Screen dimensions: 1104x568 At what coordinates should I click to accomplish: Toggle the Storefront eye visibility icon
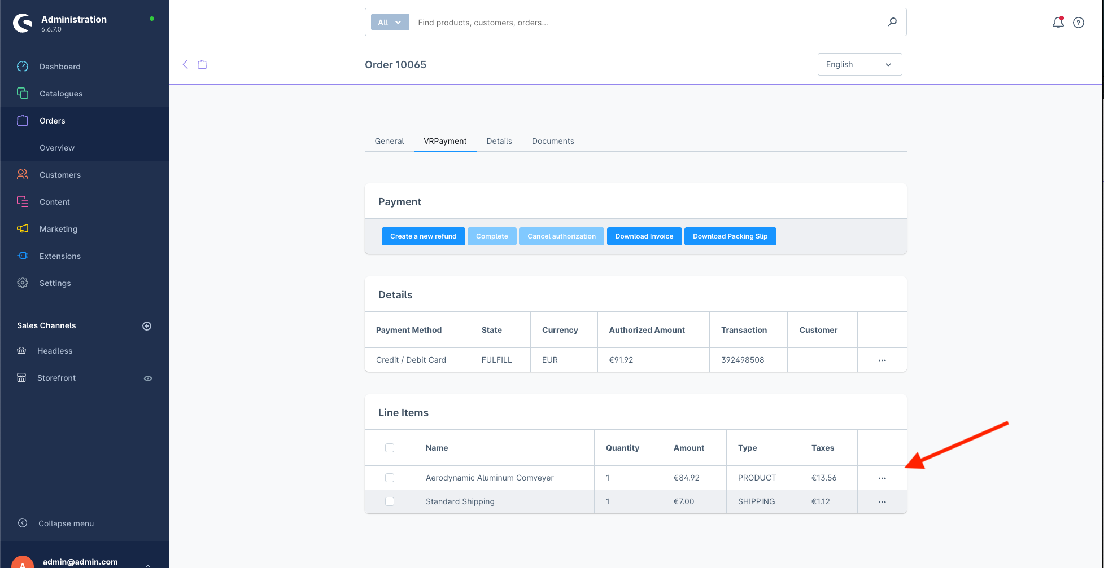pyautogui.click(x=148, y=378)
